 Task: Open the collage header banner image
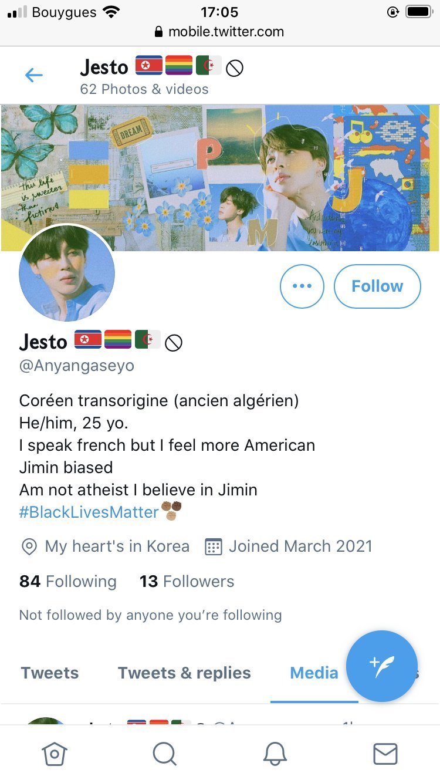coord(220,178)
